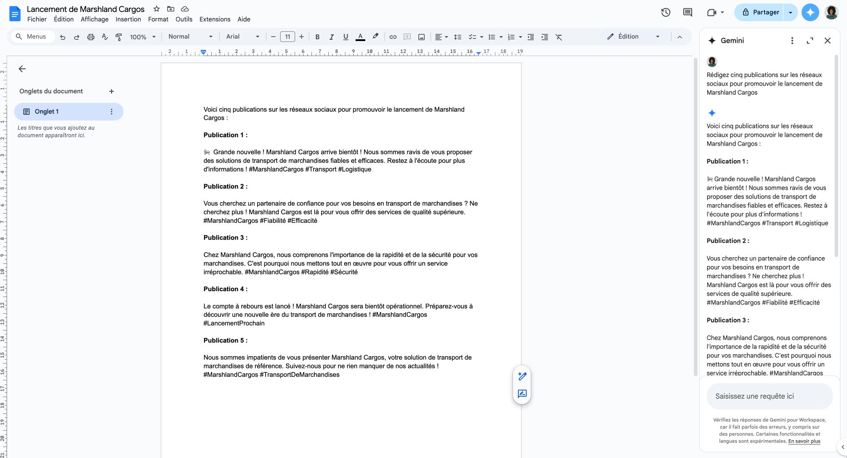
Task: Print the document with printer icon
Action: pos(91,37)
